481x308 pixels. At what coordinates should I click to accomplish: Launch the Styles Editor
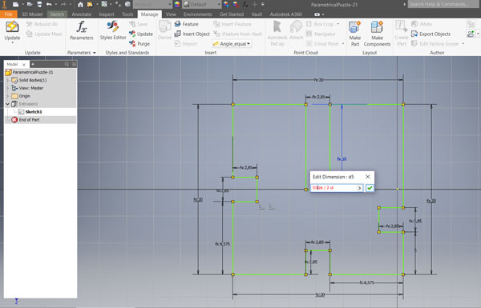pos(113,30)
